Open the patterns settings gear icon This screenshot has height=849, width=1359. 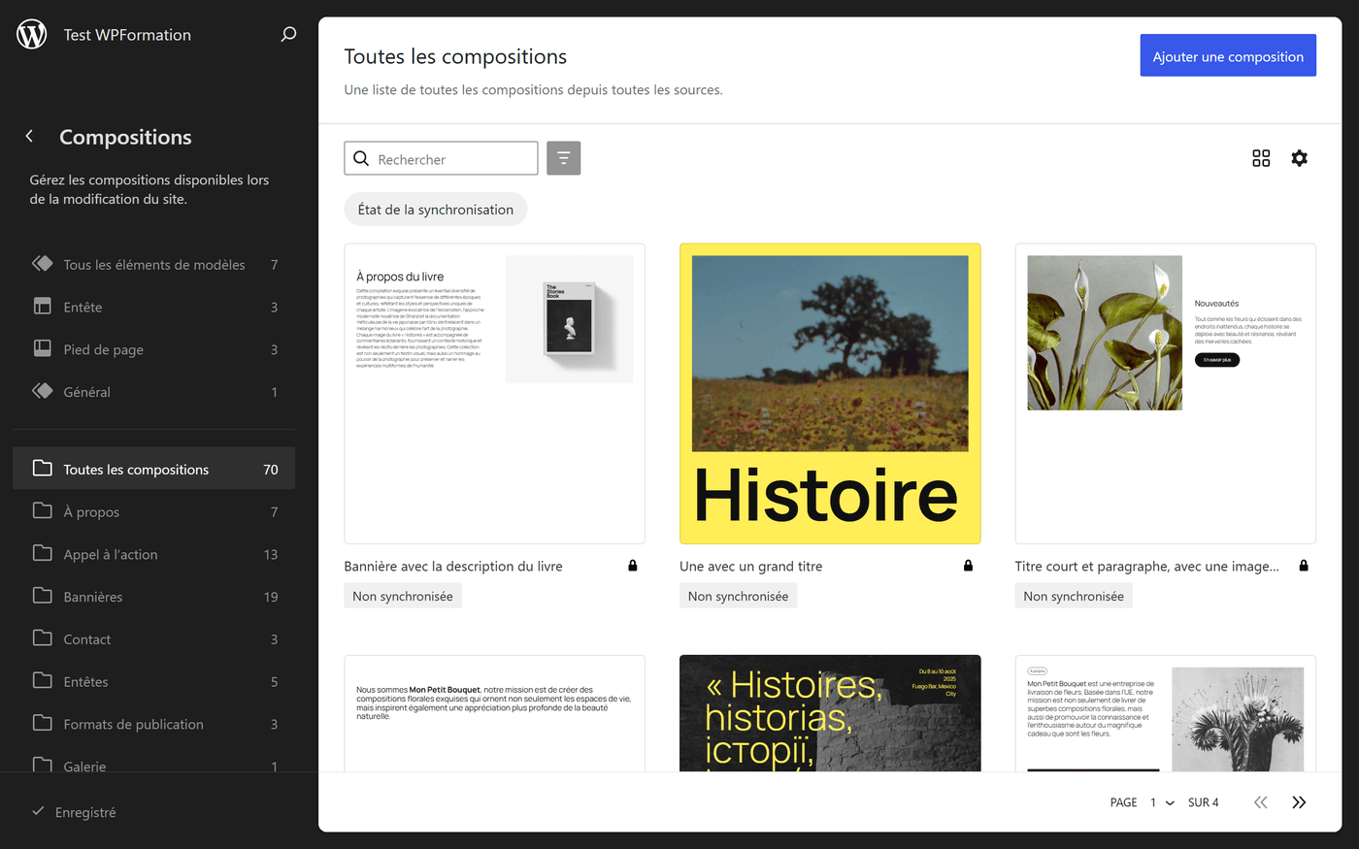pos(1300,158)
